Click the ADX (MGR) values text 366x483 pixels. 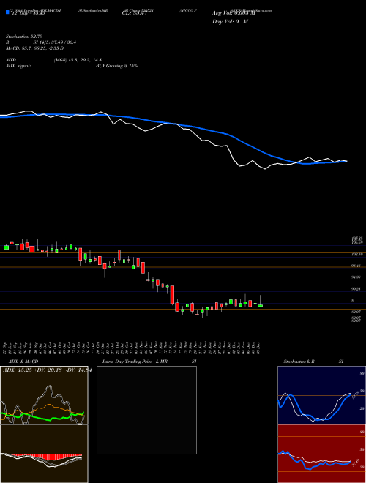(x=78, y=60)
